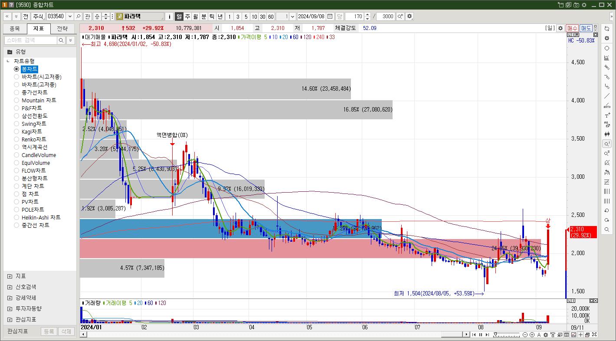
Task: Select the diagonal line drawing tool
Action: [x=607, y=96]
